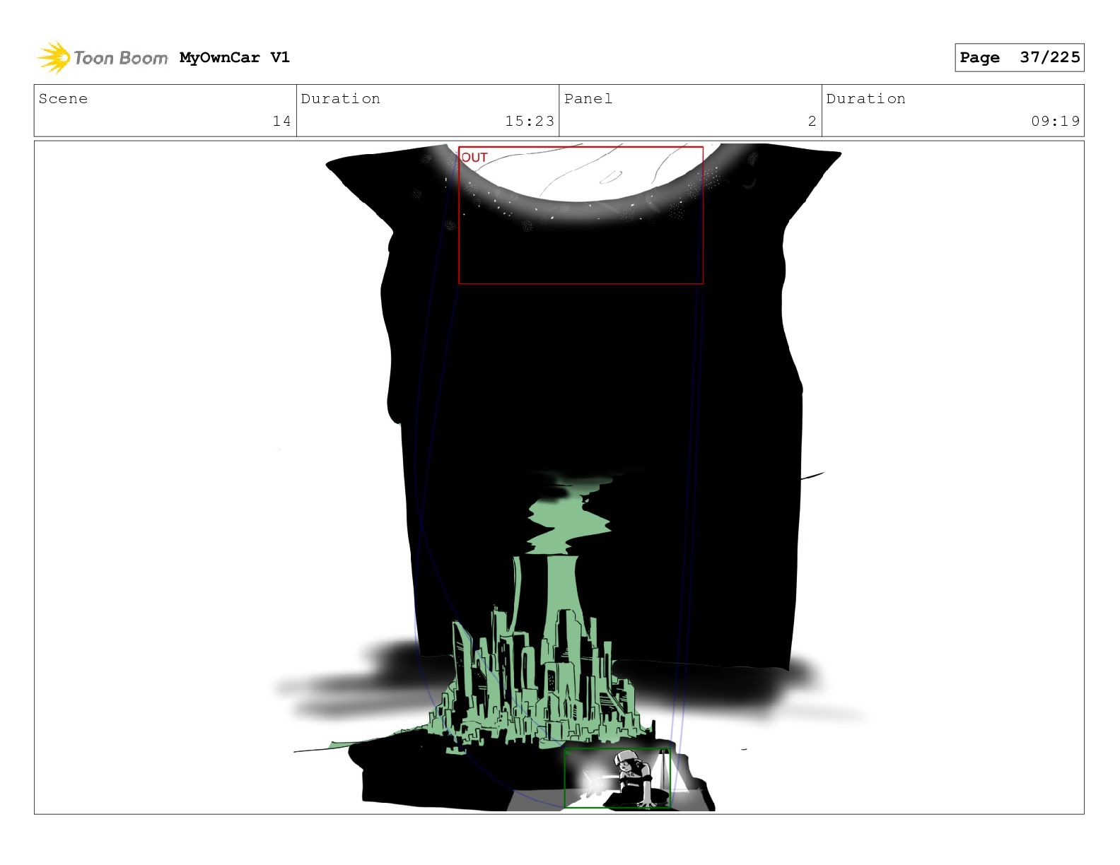Click the green smoke plume above the tower
Screen dimensions: 1120x865
click(568, 521)
